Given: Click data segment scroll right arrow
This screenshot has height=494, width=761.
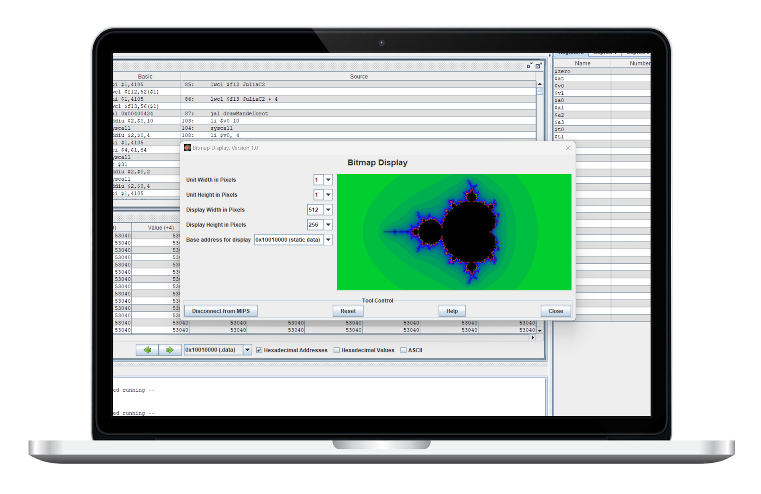Looking at the screenshot, I should (532, 338).
